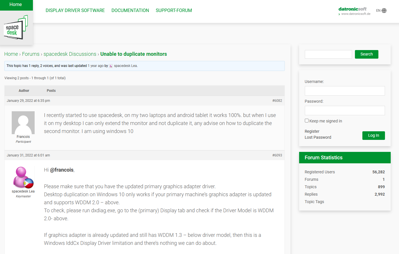
Task: Click the 'January 29, 2022 at 6:35 pm' date
Action: click(28, 101)
